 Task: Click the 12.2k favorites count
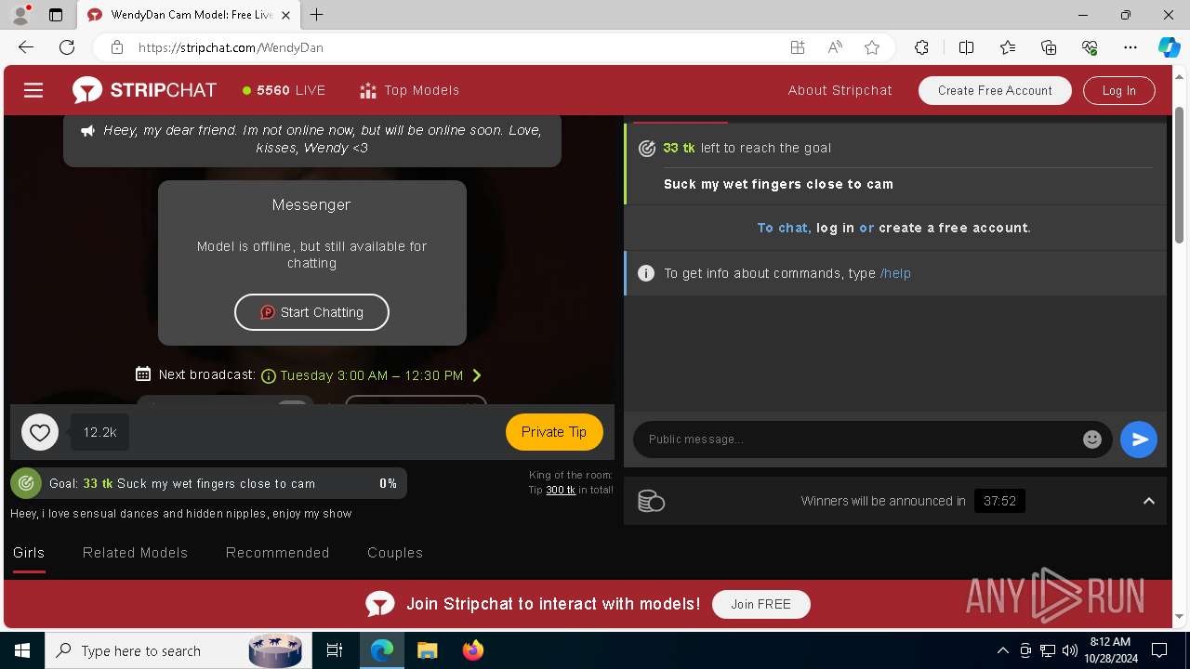(99, 432)
